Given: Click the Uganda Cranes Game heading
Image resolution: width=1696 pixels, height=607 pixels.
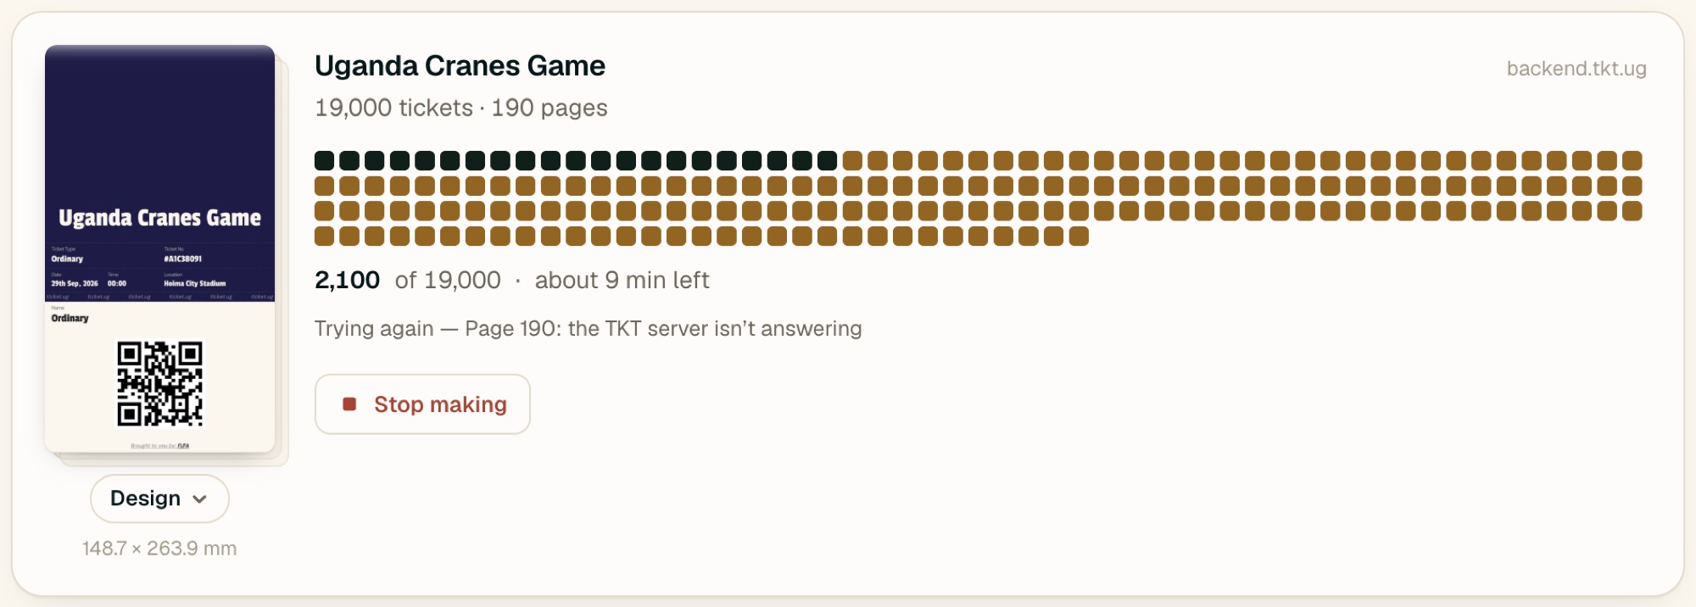Looking at the screenshot, I should pyautogui.click(x=460, y=66).
